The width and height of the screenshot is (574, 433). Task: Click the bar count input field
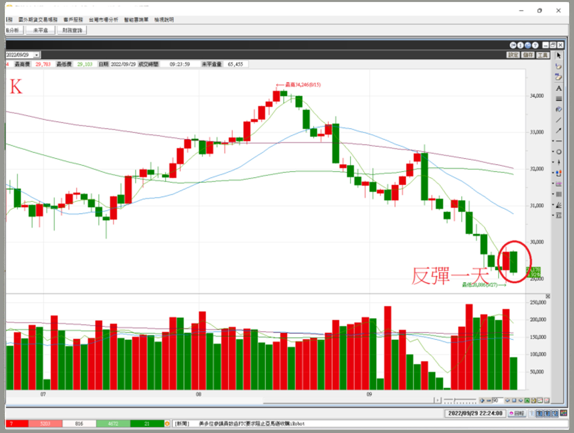[x=498, y=400]
